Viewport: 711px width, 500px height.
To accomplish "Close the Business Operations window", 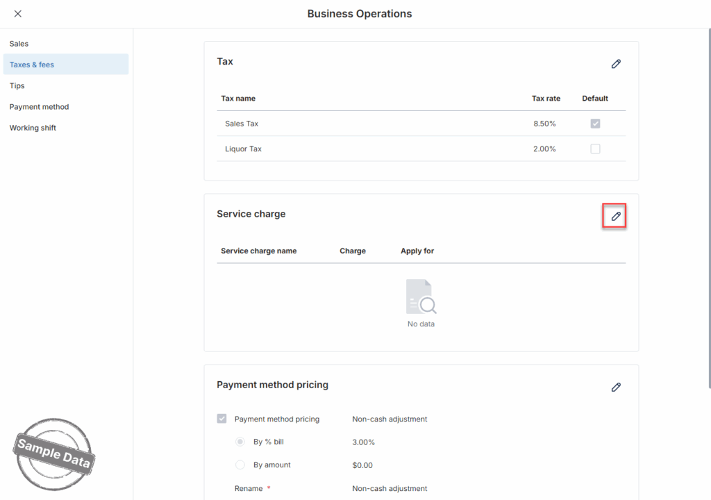I will click(18, 14).
